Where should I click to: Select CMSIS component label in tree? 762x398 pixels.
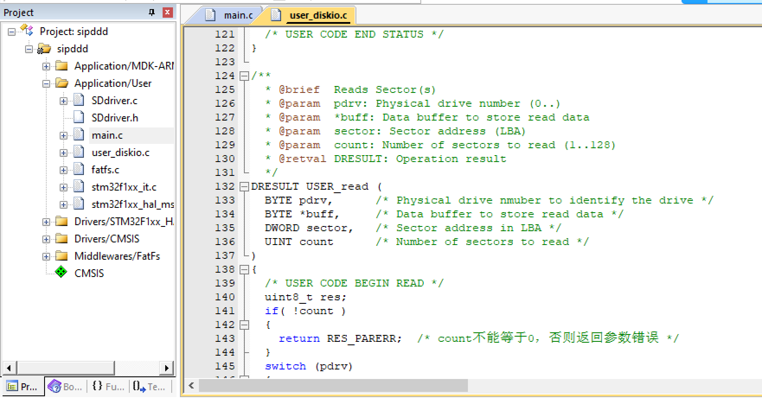point(89,274)
